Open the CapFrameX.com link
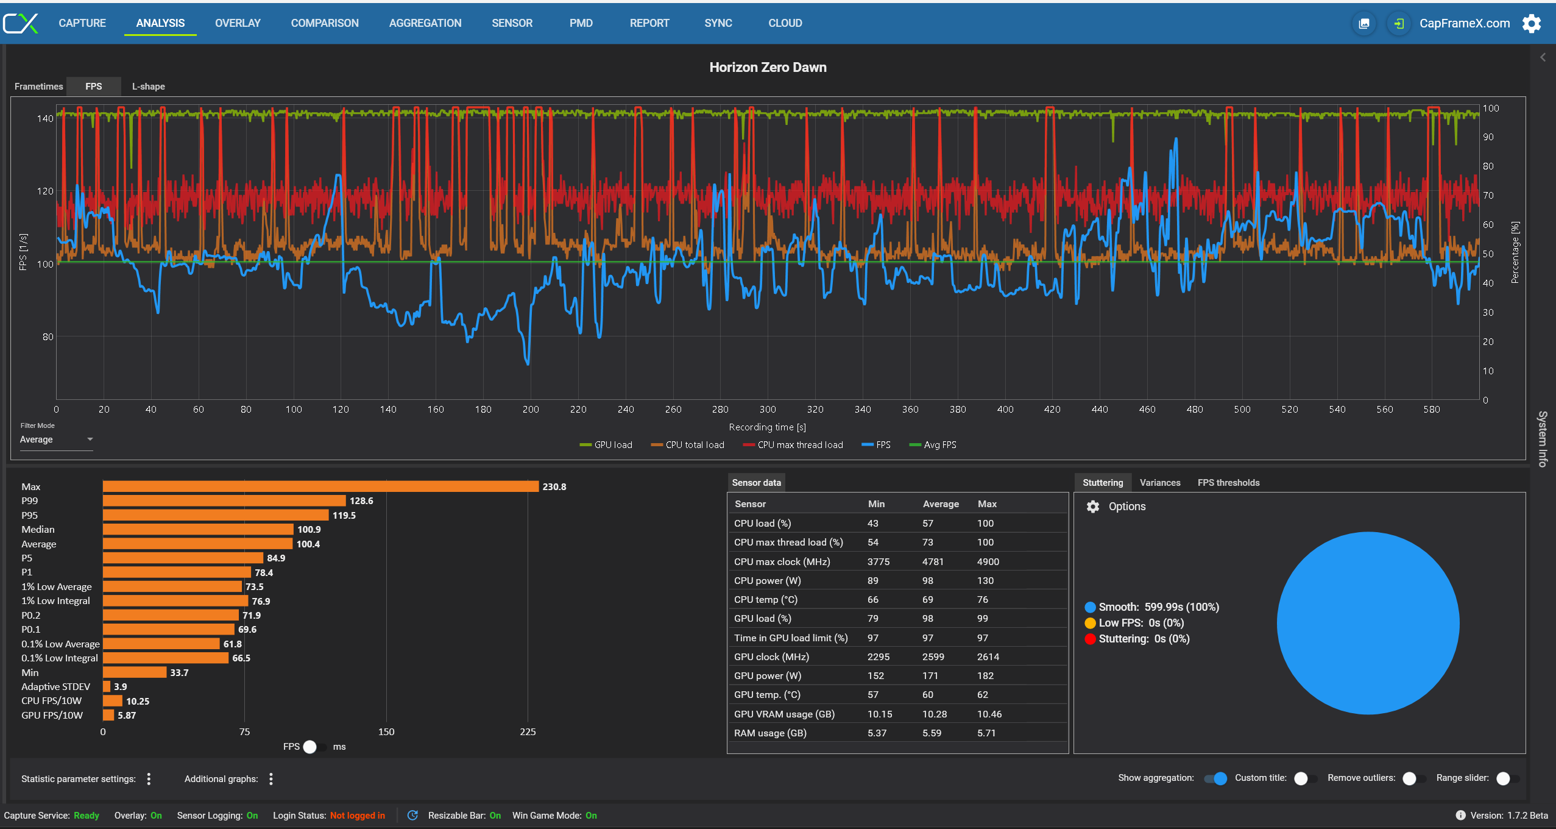 [x=1464, y=23]
